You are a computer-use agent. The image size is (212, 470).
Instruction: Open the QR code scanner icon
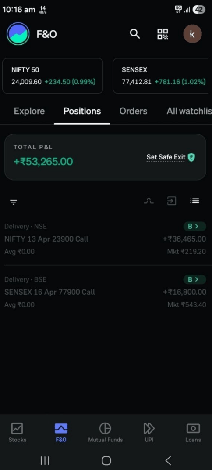(163, 34)
